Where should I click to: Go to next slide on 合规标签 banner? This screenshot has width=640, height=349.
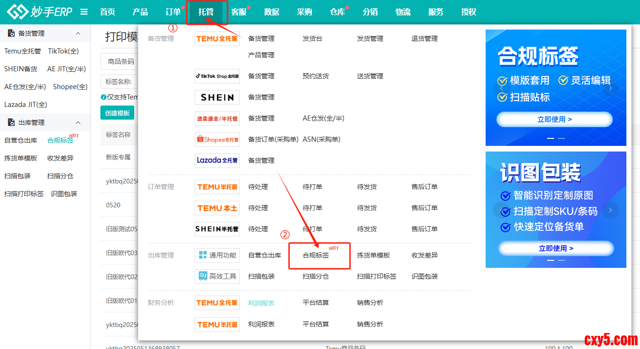point(610,88)
